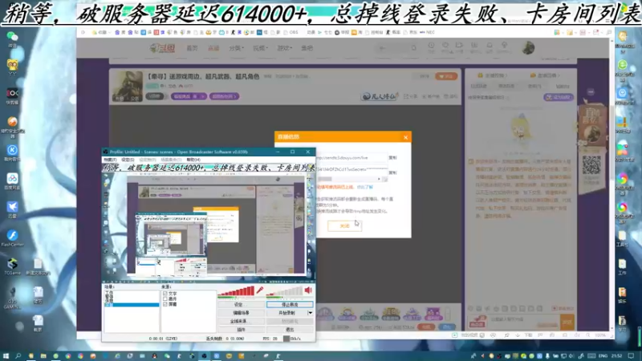Click the streamer avatar thumbnail beside room title
The width and height of the screenshot is (642, 361).
click(128, 86)
